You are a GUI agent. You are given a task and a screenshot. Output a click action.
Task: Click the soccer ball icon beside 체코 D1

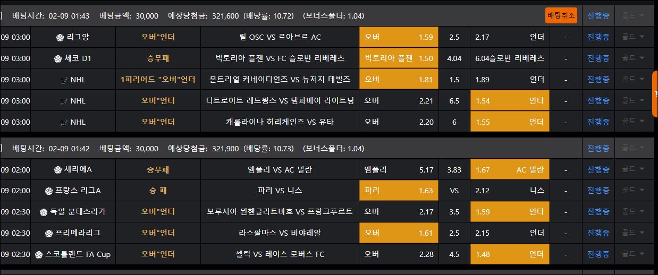(58, 58)
